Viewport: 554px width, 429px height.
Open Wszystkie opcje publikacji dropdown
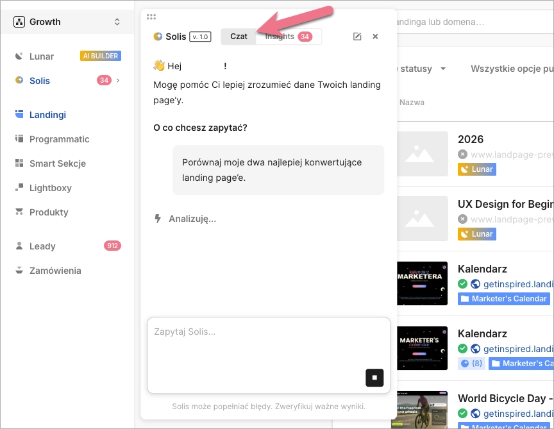(x=512, y=69)
